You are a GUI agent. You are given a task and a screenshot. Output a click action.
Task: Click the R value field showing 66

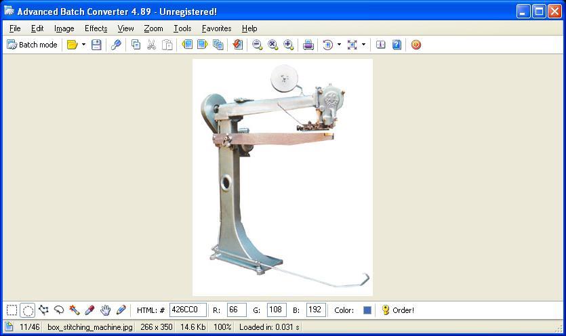[237, 310]
